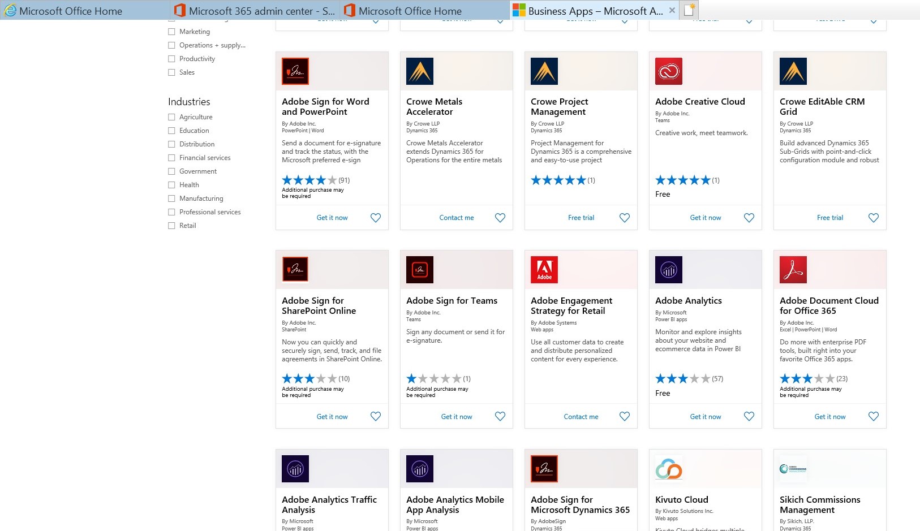The image size is (920, 531).
Task: Open the Adobe Sign for SharePoint Online icon
Action: pos(295,270)
